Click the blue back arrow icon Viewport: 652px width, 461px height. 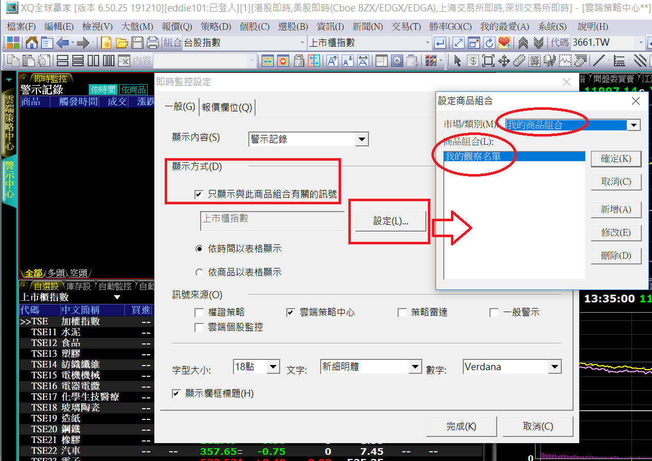point(63,43)
